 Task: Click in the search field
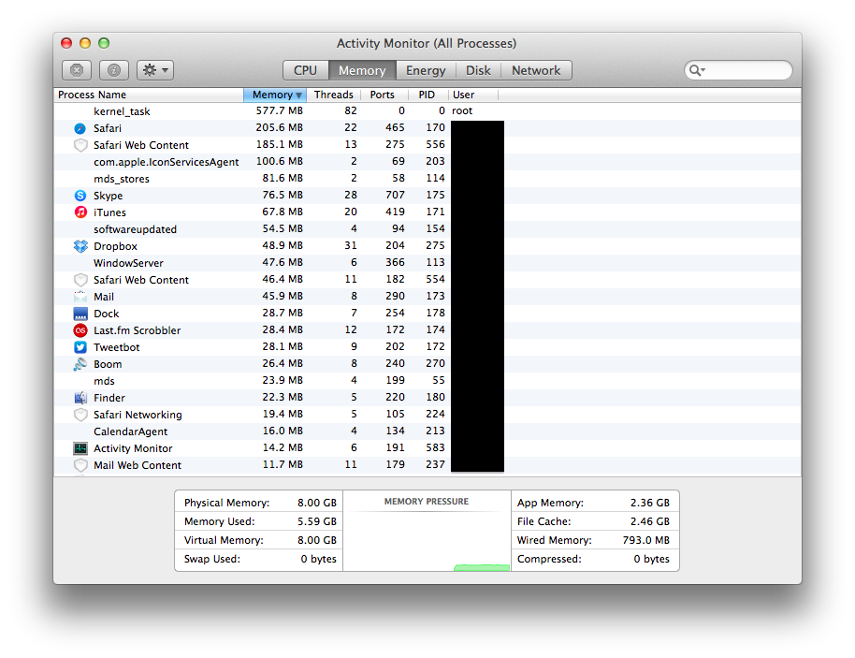click(x=738, y=70)
